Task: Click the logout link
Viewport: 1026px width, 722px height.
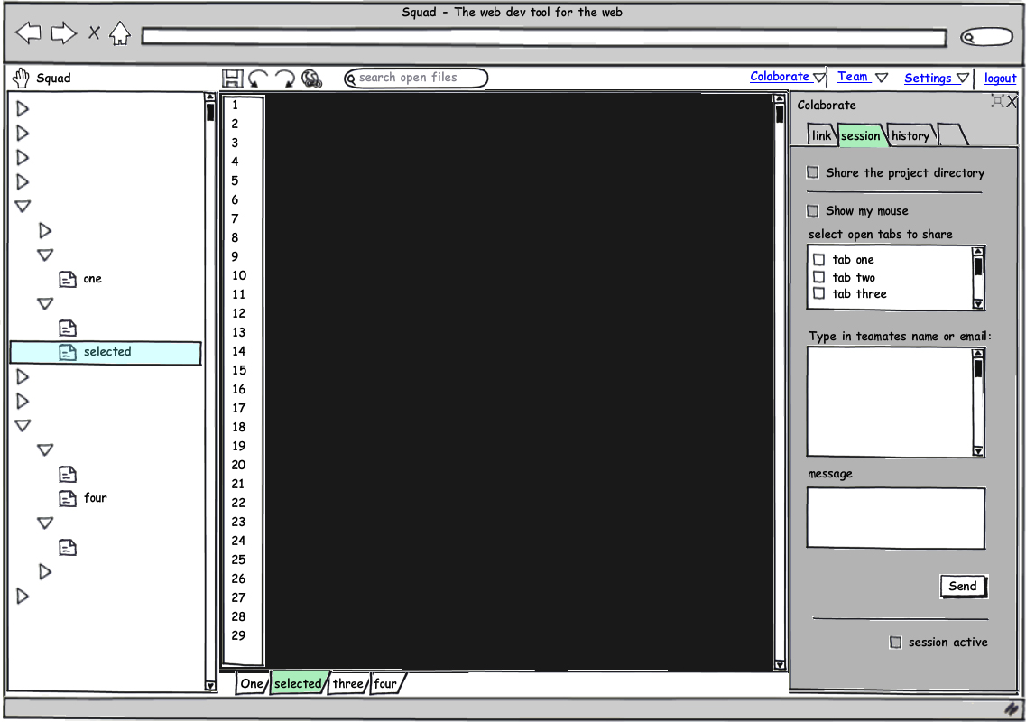Action: coord(1000,79)
